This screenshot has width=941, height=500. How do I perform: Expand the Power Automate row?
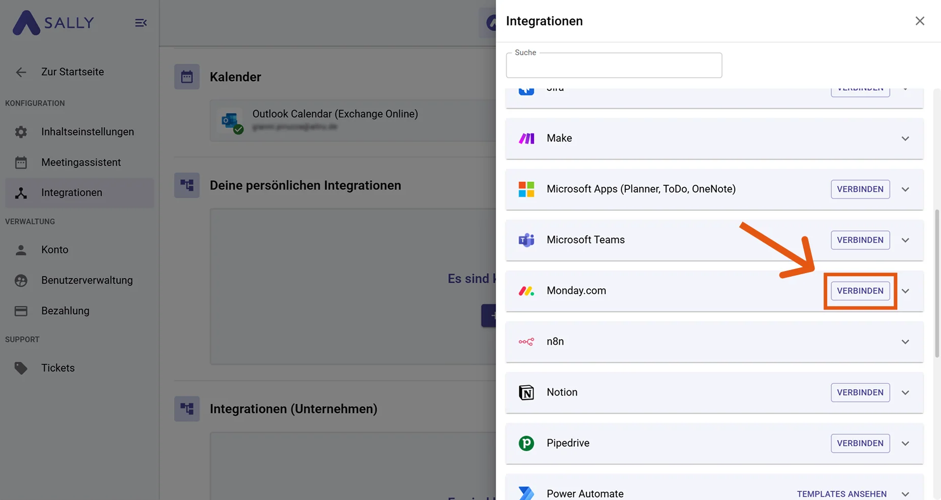[905, 494]
